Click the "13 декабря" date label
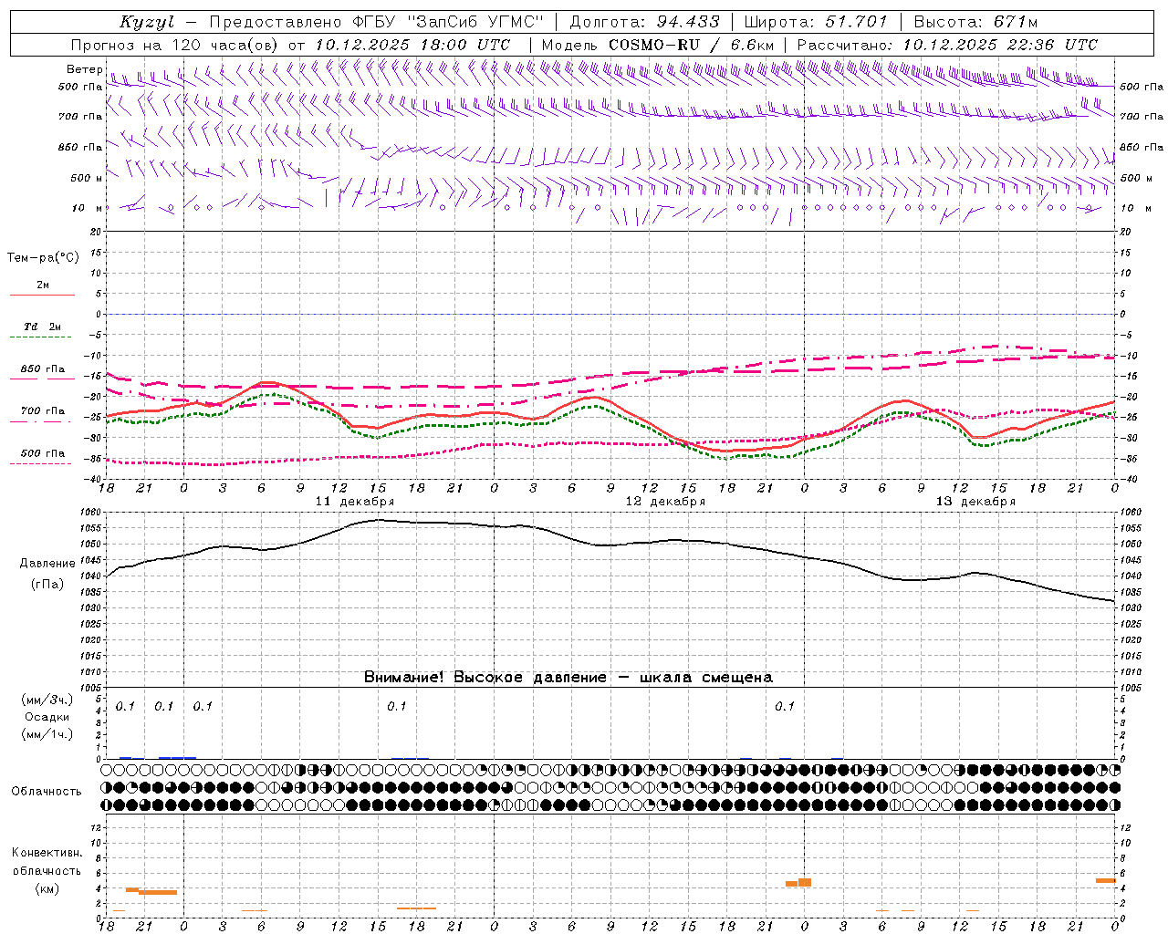The image size is (1168, 934). pyautogui.click(x=975, y=502)
